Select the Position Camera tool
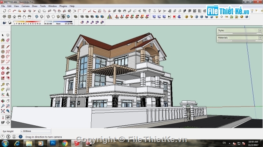 [3, 118]
